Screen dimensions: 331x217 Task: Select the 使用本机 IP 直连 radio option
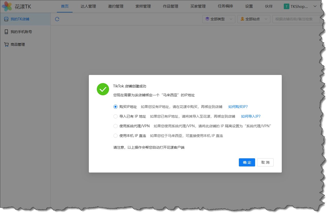click(x=115, y=136)
